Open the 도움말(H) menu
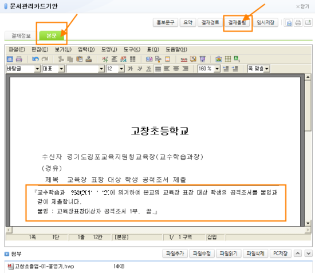Viewport: 315px width, 273px height. (x=176, y=49)
